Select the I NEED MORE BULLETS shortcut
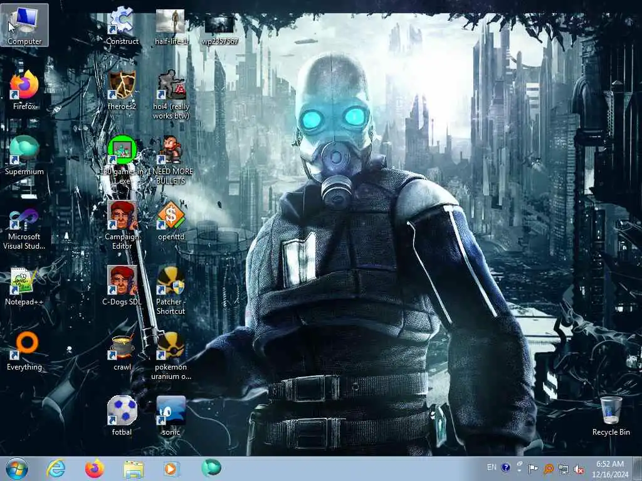 [171, 160]
